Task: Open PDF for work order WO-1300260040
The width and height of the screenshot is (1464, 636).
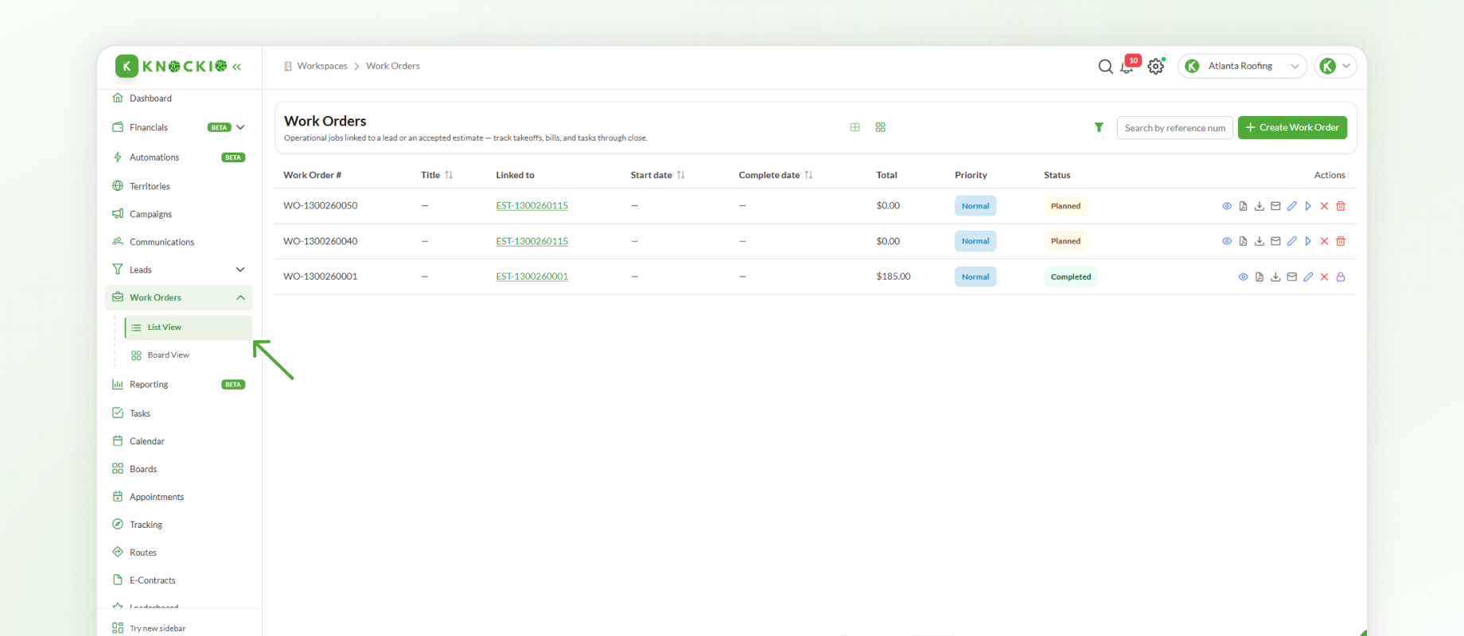Action: click(1243, 241)
